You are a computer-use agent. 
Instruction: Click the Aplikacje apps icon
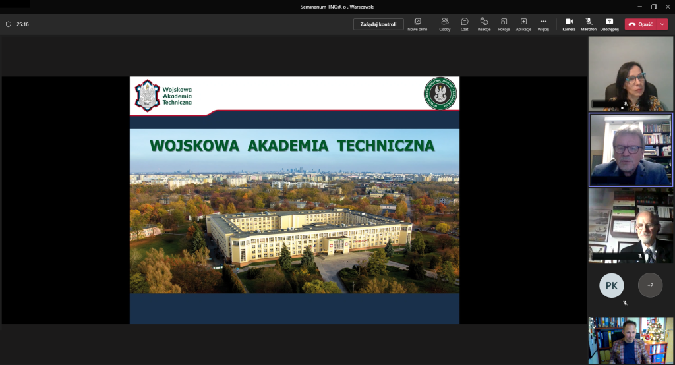[523, 24]
